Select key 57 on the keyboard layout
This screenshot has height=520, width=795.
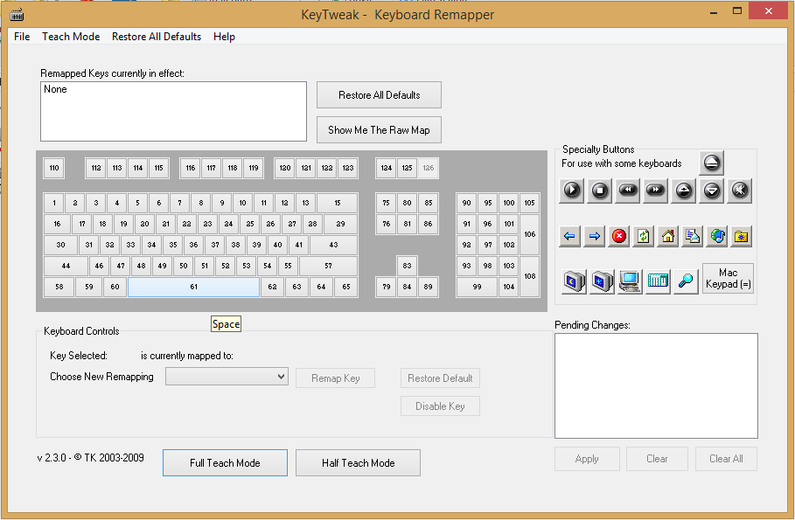329,266
